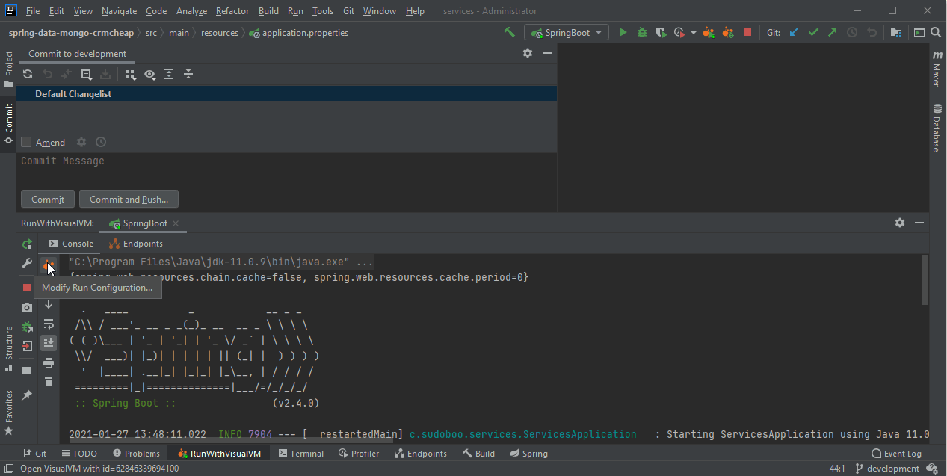This screenshot has height=476, width=947.
Task: Click the Profiler run icon
Action: pyautogui.click(x=679, y=33)
